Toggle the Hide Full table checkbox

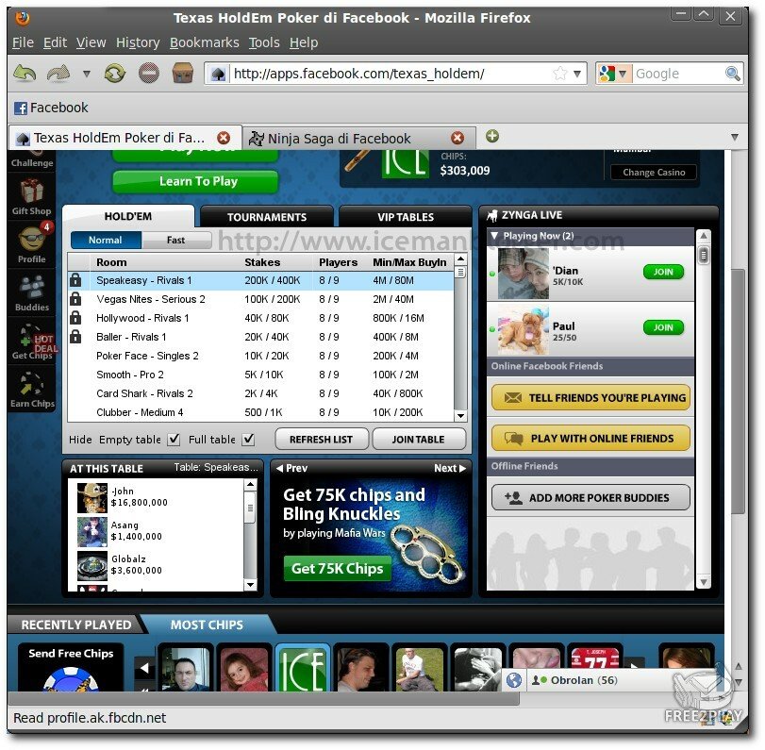tap(248, 440)
